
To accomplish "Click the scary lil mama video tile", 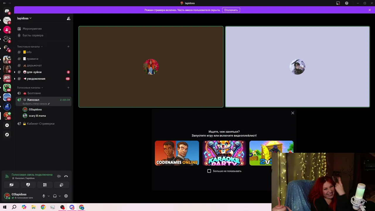I will pos(297,67).
